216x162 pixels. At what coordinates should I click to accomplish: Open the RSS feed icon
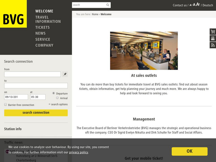tap(213, 45)
